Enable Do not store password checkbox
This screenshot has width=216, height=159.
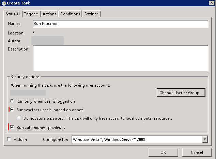(x=19, y=118)
